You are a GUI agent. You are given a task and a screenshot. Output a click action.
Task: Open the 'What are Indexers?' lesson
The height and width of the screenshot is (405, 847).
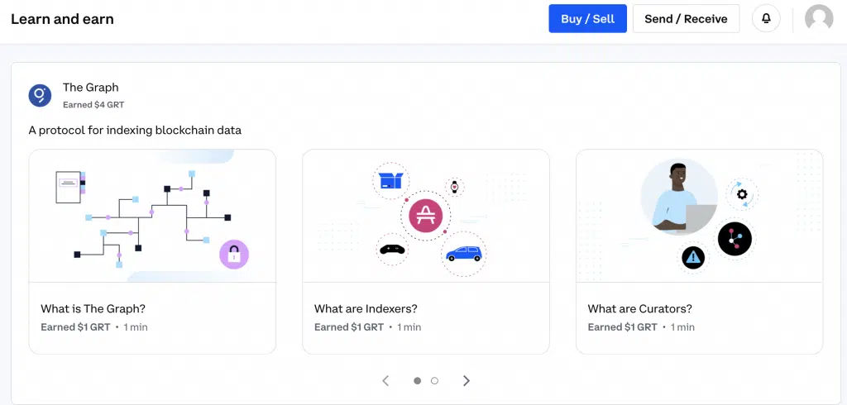pos(366,309)
